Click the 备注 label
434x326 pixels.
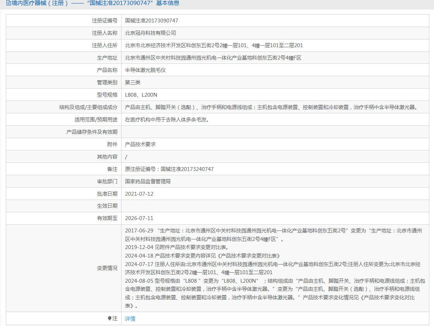coord(112,169)
